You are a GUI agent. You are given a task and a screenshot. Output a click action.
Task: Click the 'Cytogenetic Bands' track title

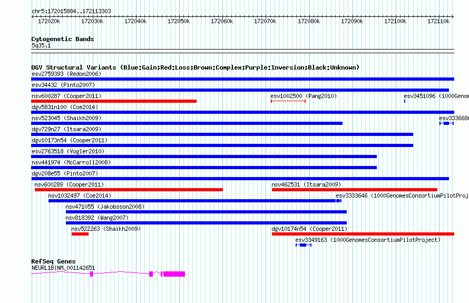click(x=63, y=39)
